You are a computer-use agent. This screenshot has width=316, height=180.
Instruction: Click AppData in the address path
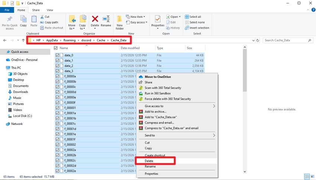pos(52,40)
